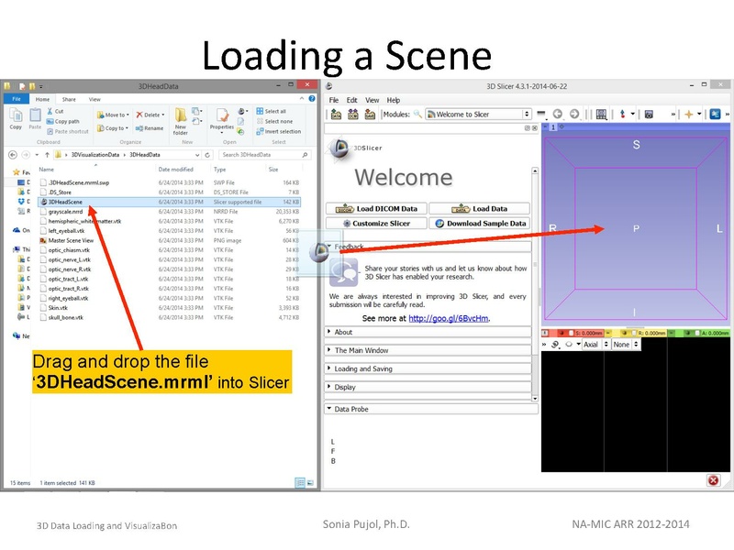The width and height of the screenshot is (734, 550).
Task: Open Explorer File tab
Action: click(x=17, y=99)
